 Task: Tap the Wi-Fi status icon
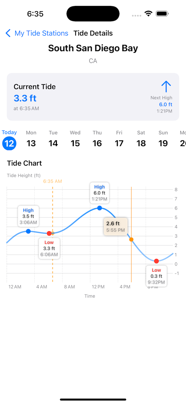pos(148,14)
